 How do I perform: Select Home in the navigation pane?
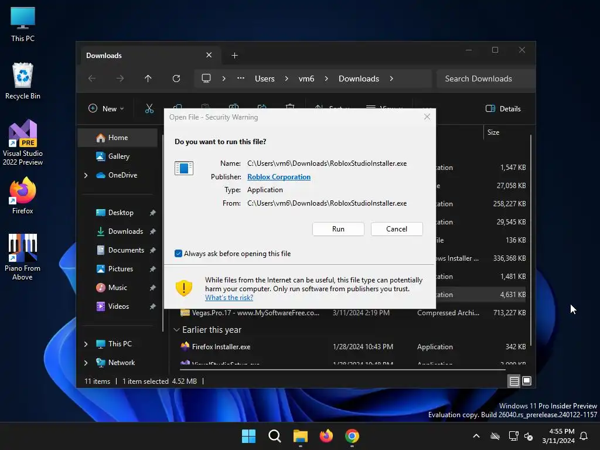pyautogui.click(x=118, y=137)
